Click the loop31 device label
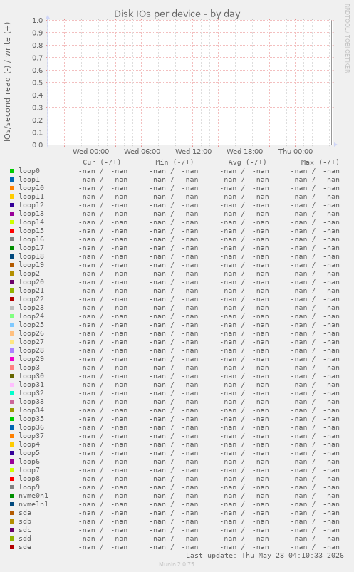This screenshot has height=572, width=354. click(31, 385)
